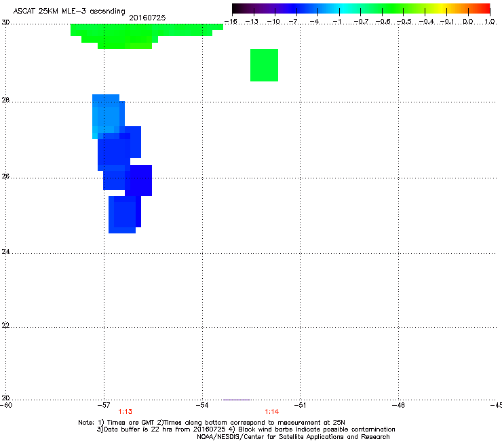Screen dimensions: 502x441
Task: Click the red 1:13 pass time
Action: coord(125,412)
